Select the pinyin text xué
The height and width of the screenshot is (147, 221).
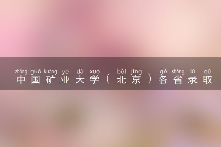(95, 72)
